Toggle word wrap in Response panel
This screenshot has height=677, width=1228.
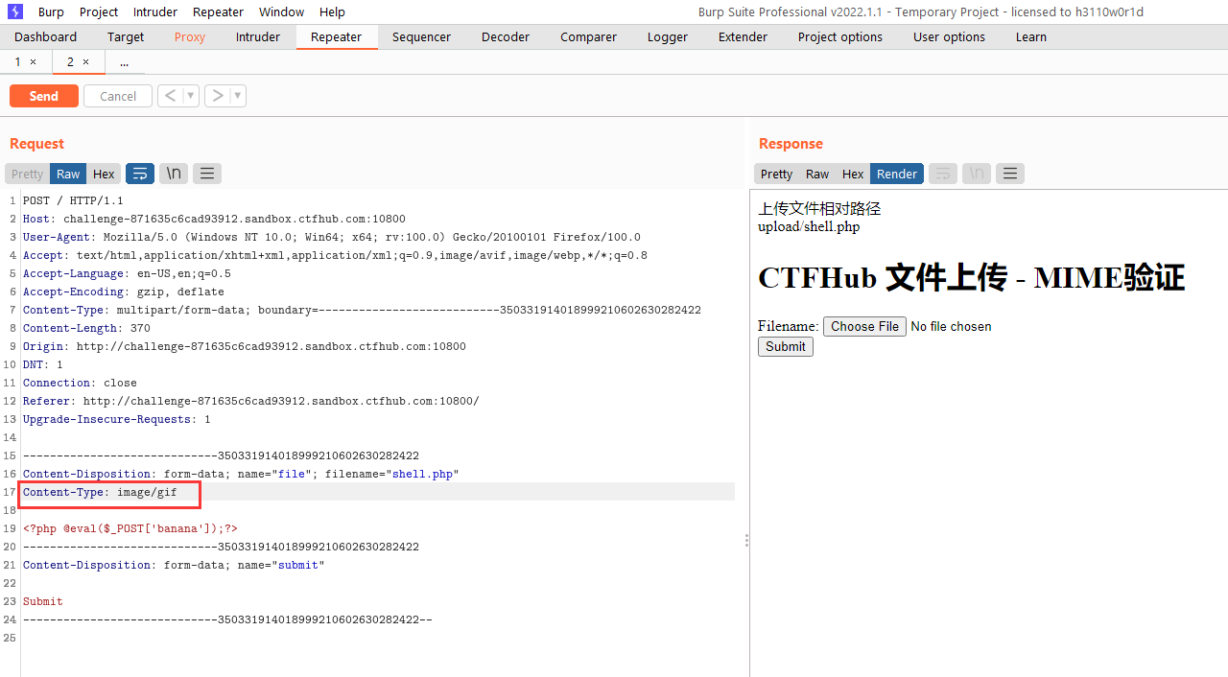coord(943,174)
